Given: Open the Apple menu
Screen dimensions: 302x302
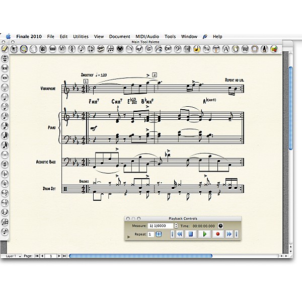Looking at the screenshot, I should tap(8, 36).
